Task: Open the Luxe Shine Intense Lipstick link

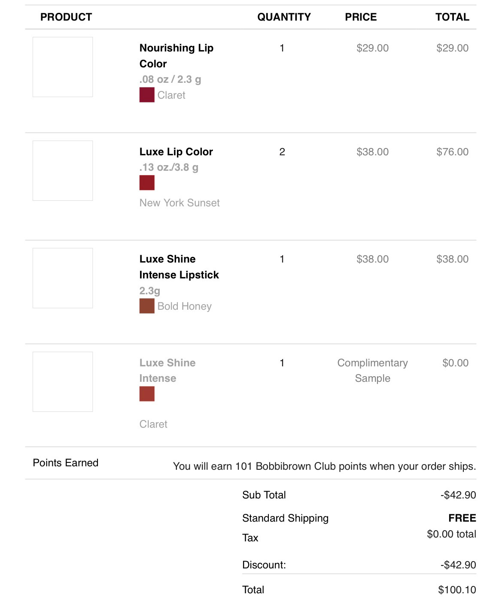Action: (x=179, y=267)
